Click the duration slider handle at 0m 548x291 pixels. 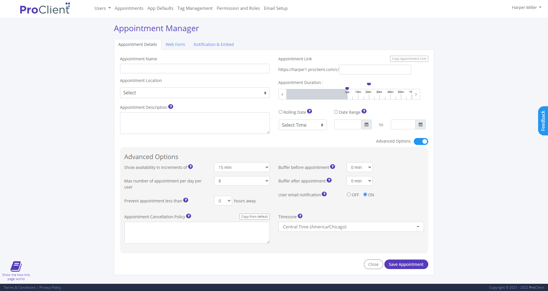tap(347, 89)
